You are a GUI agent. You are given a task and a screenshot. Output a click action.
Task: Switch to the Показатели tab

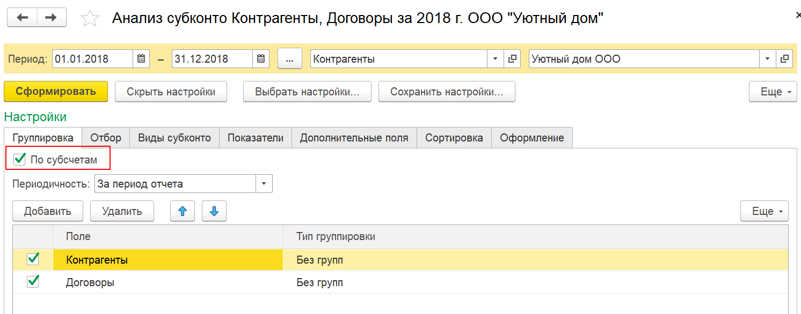coord(256,138)
